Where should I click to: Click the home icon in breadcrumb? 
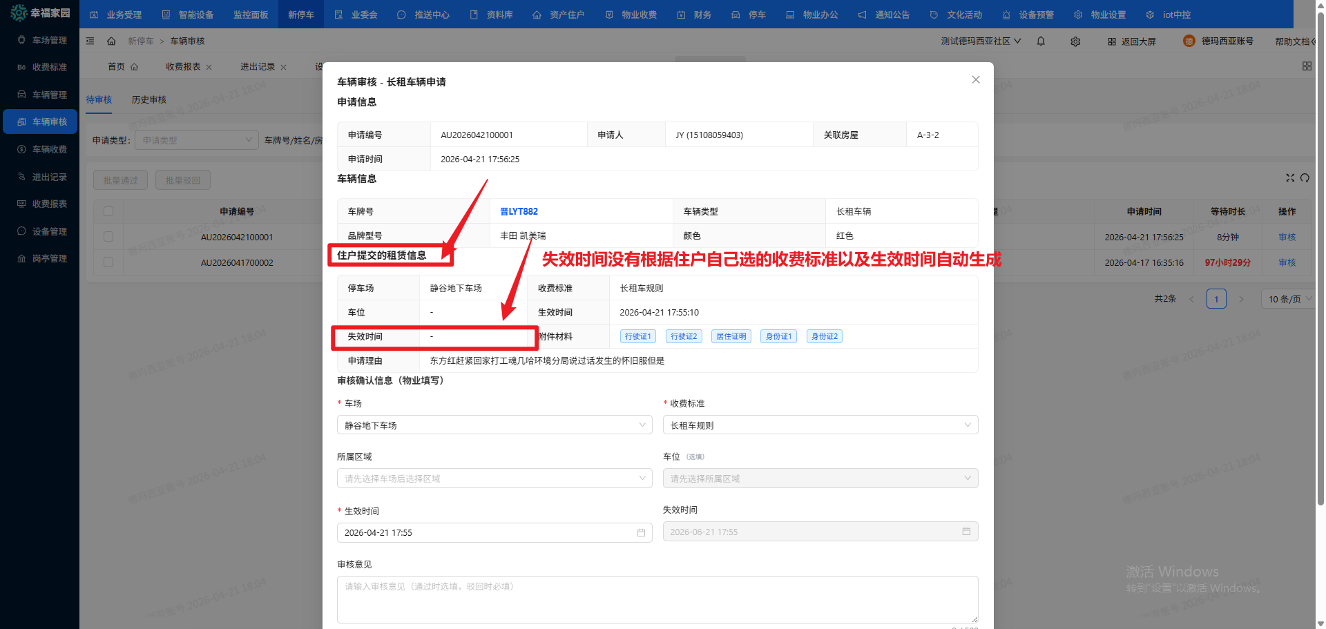111,41
